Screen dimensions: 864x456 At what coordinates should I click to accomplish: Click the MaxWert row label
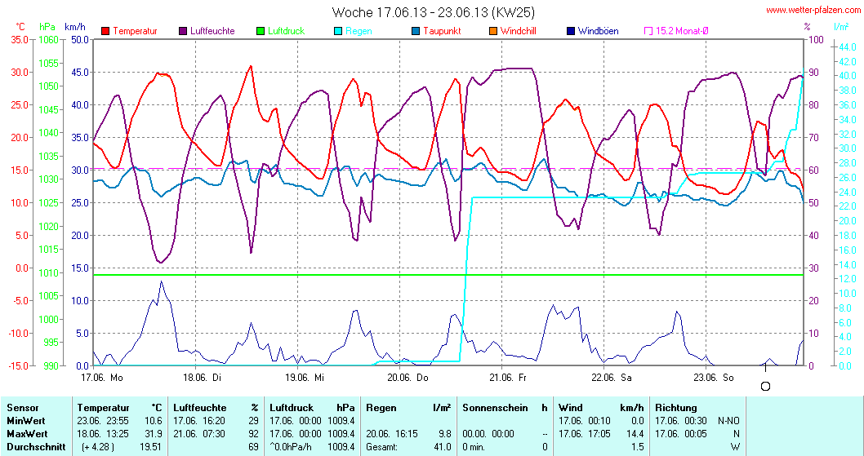pyautogui.click(x=28, y=434)
